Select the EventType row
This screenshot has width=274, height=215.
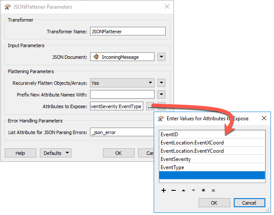pyautogui.click(x=212, y=167)
